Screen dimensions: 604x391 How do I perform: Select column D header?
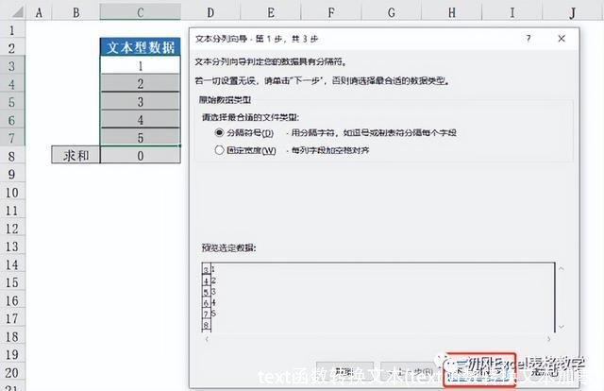[210, 12]
